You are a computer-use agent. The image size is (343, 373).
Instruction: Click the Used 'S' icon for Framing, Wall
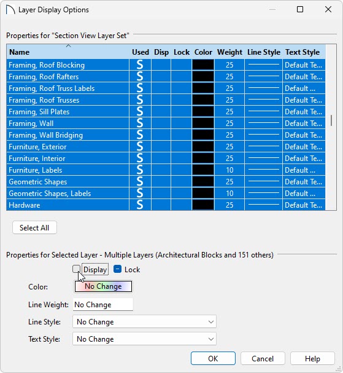point(140,123)
